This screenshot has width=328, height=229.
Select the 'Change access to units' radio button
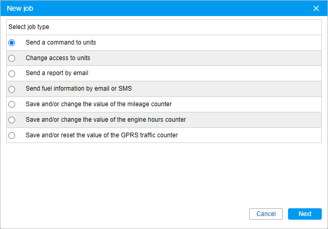(12, 58)
